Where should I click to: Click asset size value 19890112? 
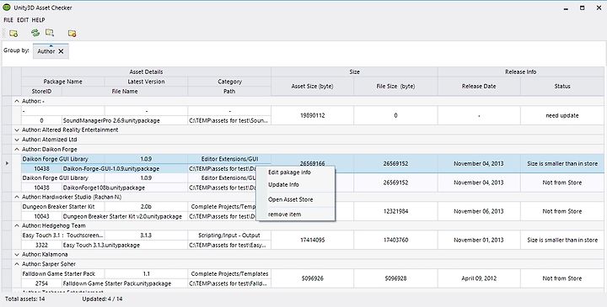313,115
